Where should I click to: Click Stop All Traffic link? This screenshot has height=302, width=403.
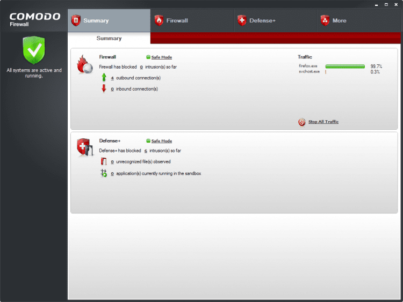coord(323,122)
